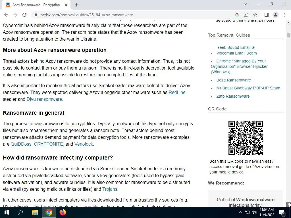
Task: Open File Explorer from taskbar
Action: 35,212
